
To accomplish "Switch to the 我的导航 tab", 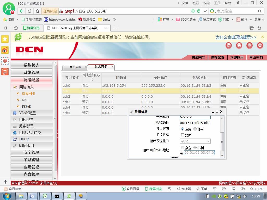I will tap(75, 67).
